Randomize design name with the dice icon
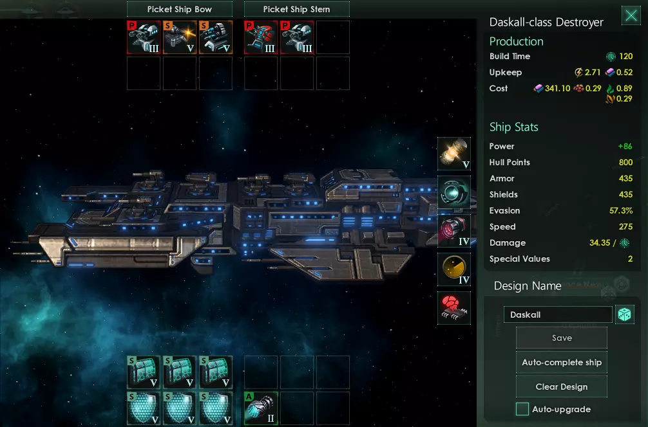 point(624,314)
